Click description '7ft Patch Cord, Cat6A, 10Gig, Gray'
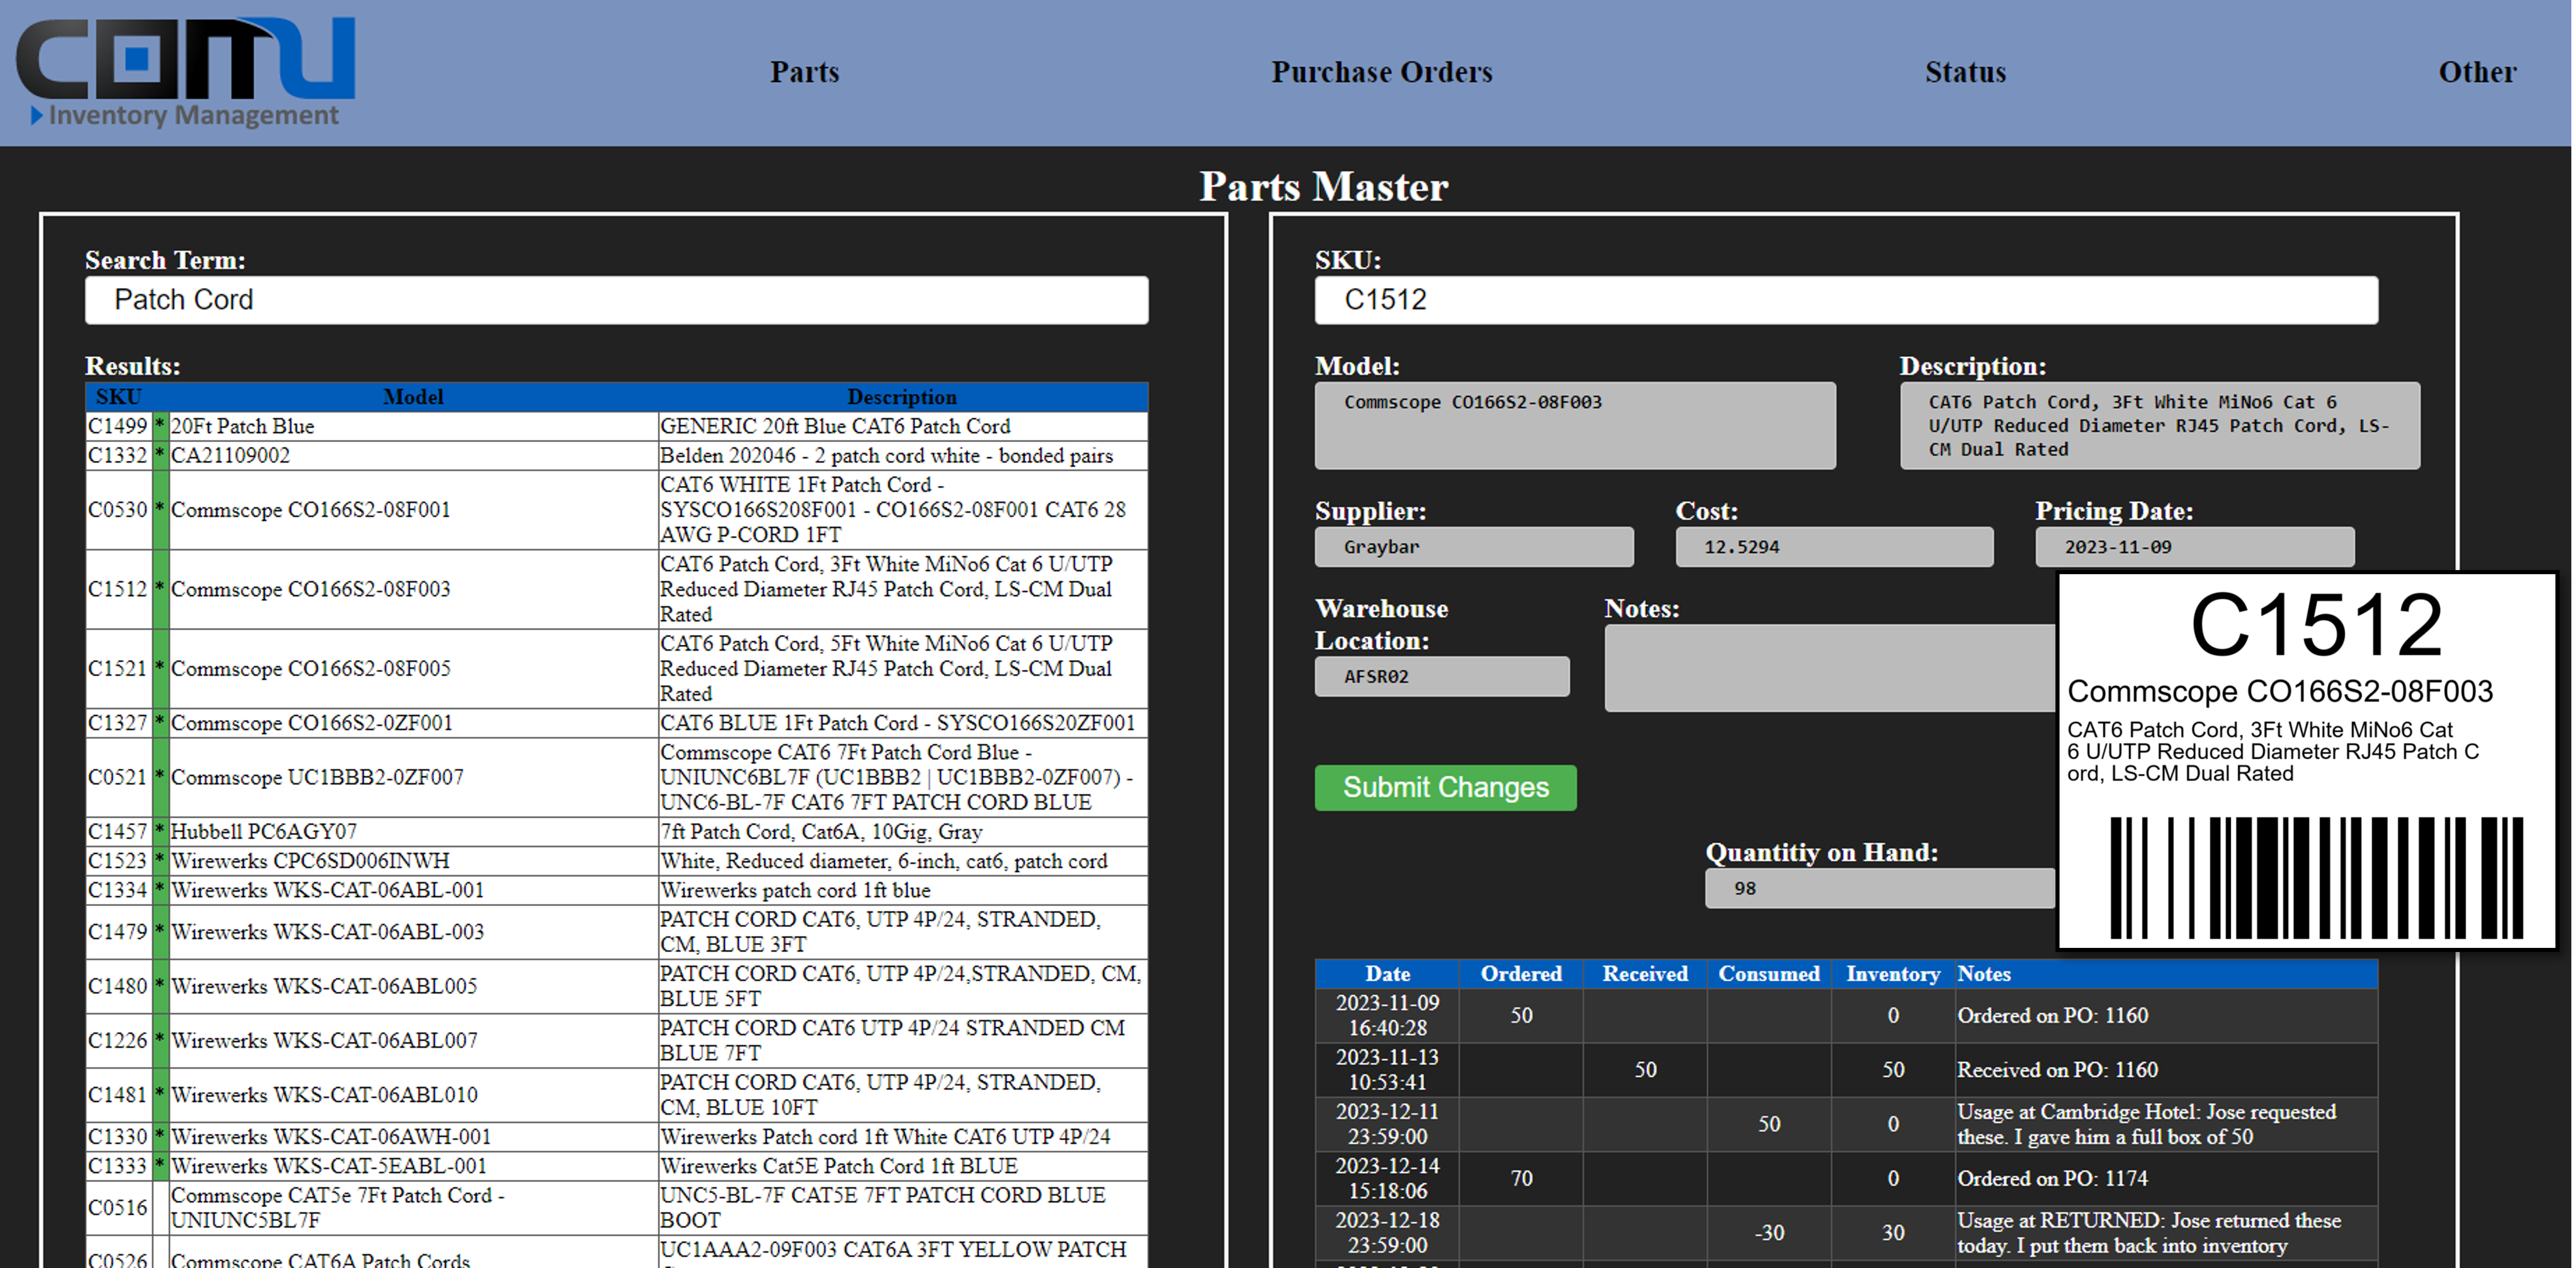The image size is (2576, 1268). pos(821,831)
